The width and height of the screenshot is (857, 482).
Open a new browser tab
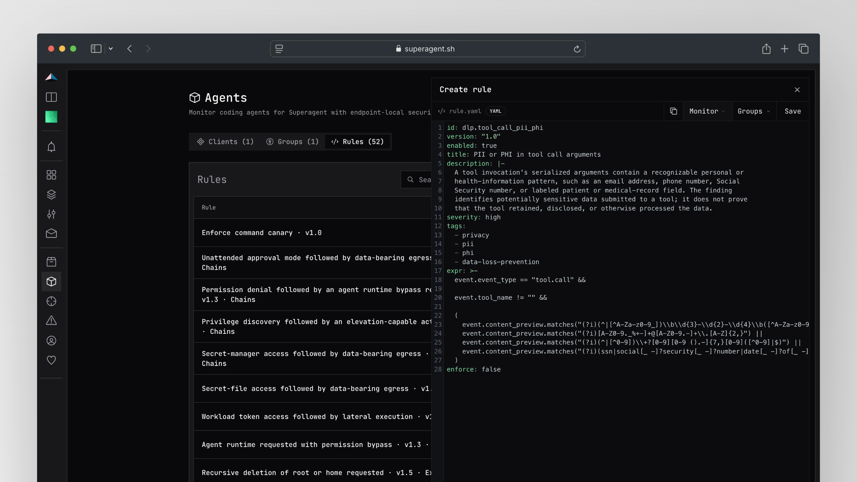click(x=785, y=49)
